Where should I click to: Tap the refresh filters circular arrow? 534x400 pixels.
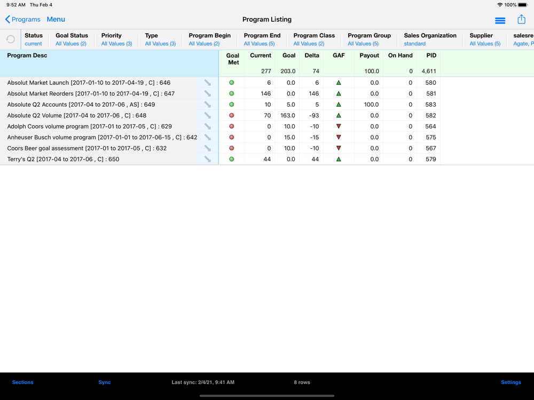tap(11, 39)
